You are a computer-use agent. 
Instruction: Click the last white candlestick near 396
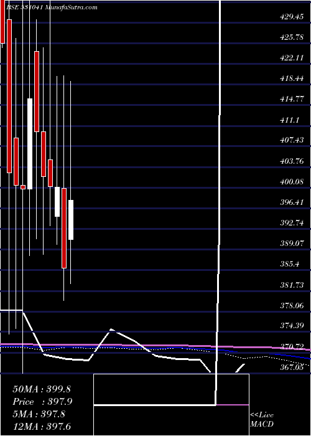click(71, 220)
